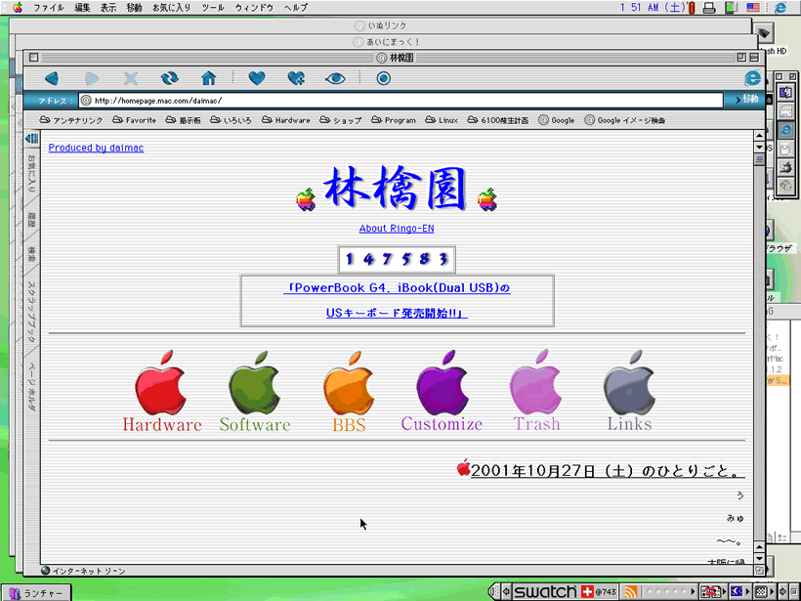Click the add-to-favorites heart with plus icon

pos(296,78)
